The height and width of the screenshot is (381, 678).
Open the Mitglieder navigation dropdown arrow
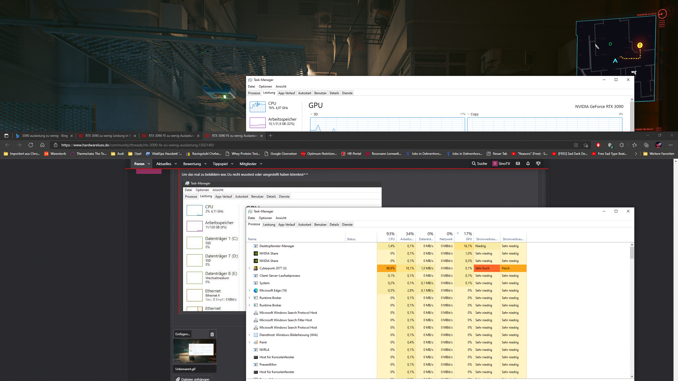(x=261, y=164)
